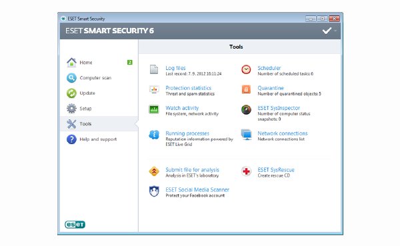Click the Setup gear icon
Screen dimensions: 400x246
71,109
